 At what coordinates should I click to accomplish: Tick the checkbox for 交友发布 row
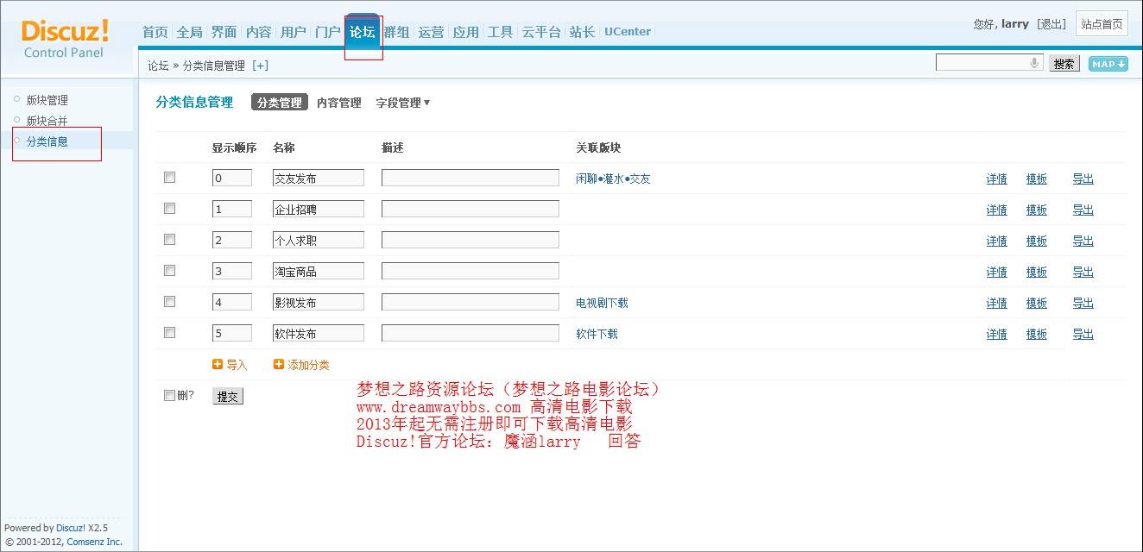pos(169,178)
